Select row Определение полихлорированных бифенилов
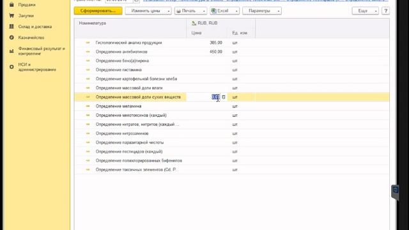The image size is (409, 230). point(231,160)
